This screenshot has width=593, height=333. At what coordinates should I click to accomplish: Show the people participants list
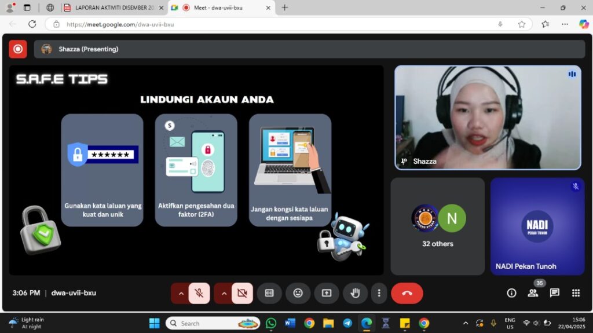pyautogui.click(x=533, y=293)
